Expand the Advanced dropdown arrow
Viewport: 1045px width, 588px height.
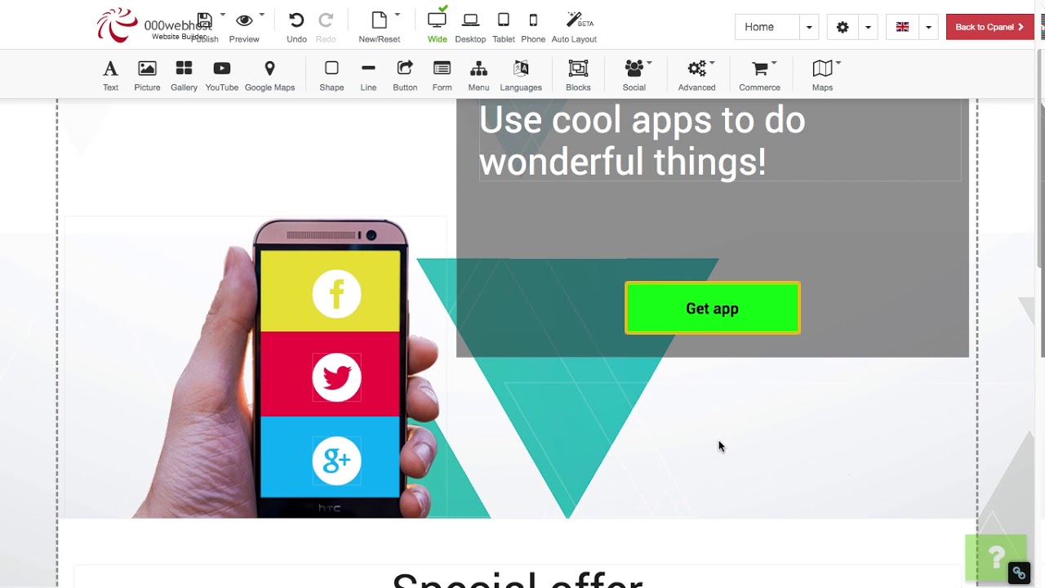[x=712, y=63]
